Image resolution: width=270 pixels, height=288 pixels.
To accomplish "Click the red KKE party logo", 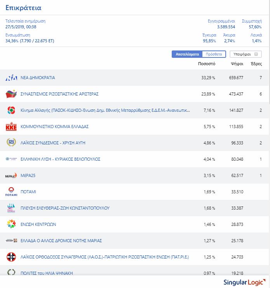I will [11, 127].
